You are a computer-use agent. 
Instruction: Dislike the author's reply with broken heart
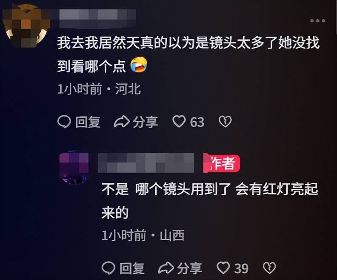[269, 268]
